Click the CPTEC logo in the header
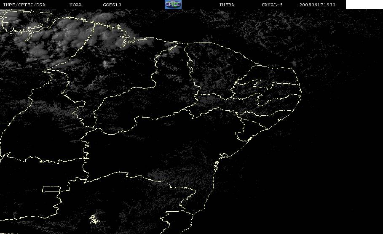Image resolution: width=383 pixels, height=234 pixels. (173, 4)
